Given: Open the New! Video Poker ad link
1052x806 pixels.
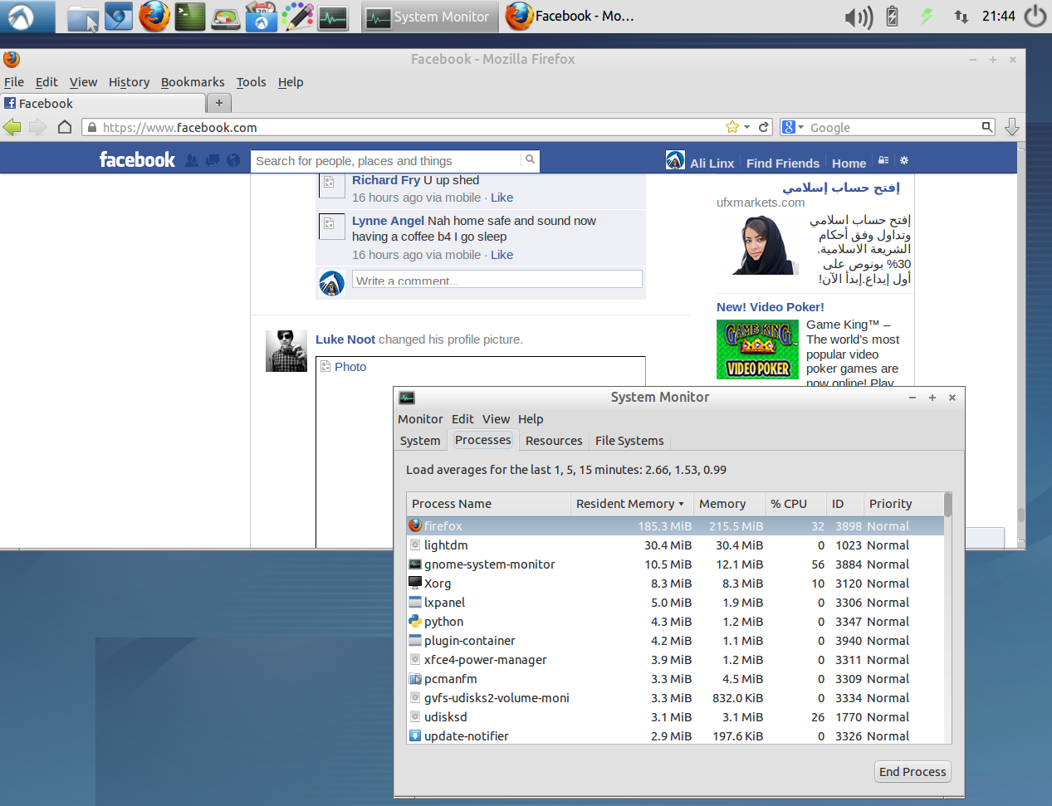Looking at the screenshot, I should click(770, 307).
